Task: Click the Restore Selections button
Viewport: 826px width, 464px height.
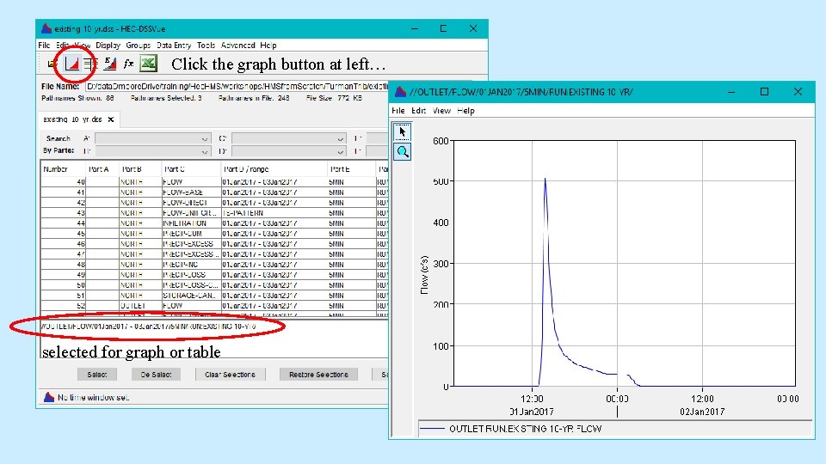Action: [318, 375]
